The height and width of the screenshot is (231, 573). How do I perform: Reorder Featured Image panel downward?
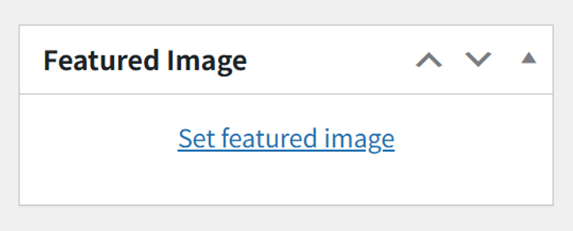point(478,59)
